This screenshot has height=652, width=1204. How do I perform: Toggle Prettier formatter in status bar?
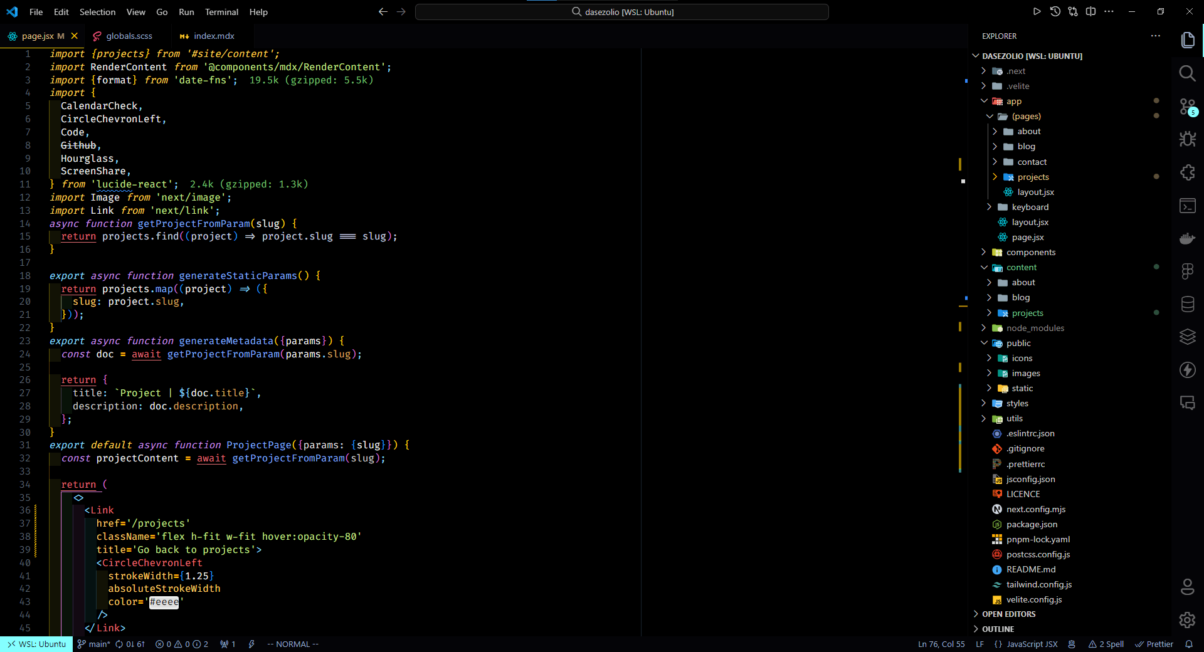coord(1154,644)
